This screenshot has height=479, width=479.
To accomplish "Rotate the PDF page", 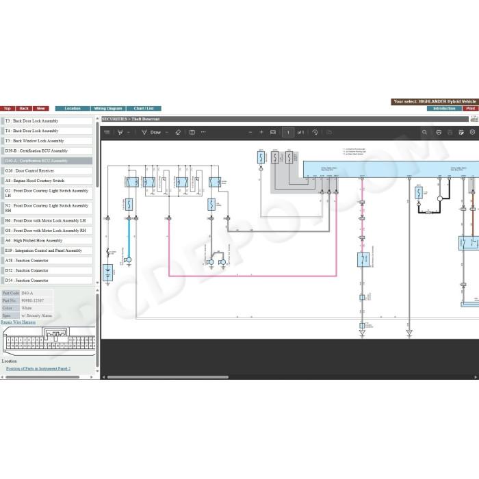I will pos(315,132).
